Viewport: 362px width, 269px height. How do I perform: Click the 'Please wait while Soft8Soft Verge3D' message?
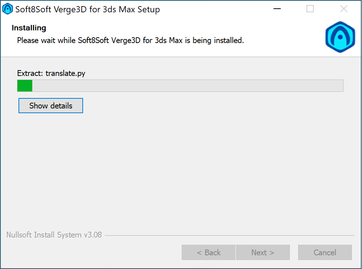131,40
